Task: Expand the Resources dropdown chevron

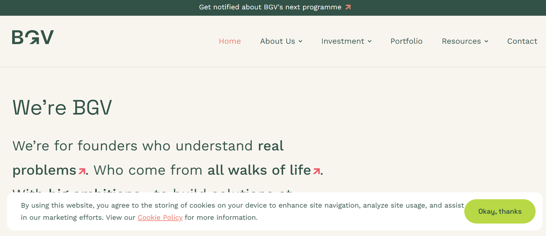Action: tap(486, 41)
